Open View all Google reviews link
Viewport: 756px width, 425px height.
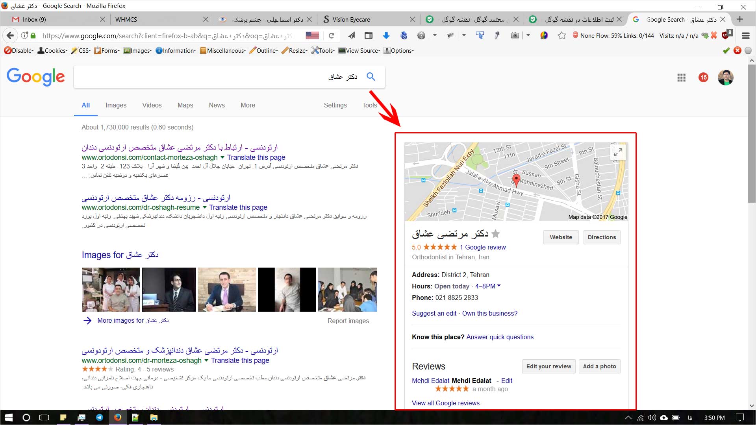[x=445, y=403]
